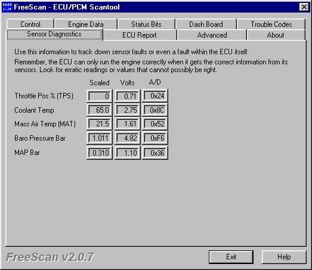Click the Throttle Pos scaled value field
Image resolution: width=312 pixels, height=270 pixels.
click(100, 96)
